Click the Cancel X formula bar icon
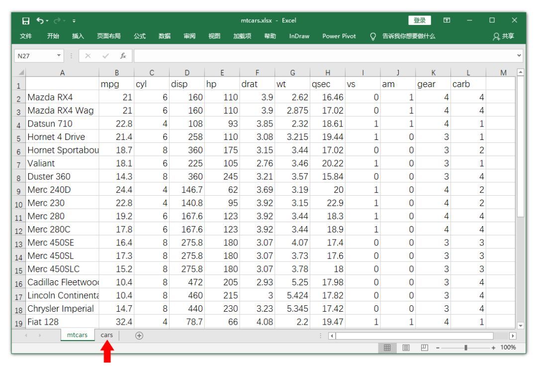 88,56
